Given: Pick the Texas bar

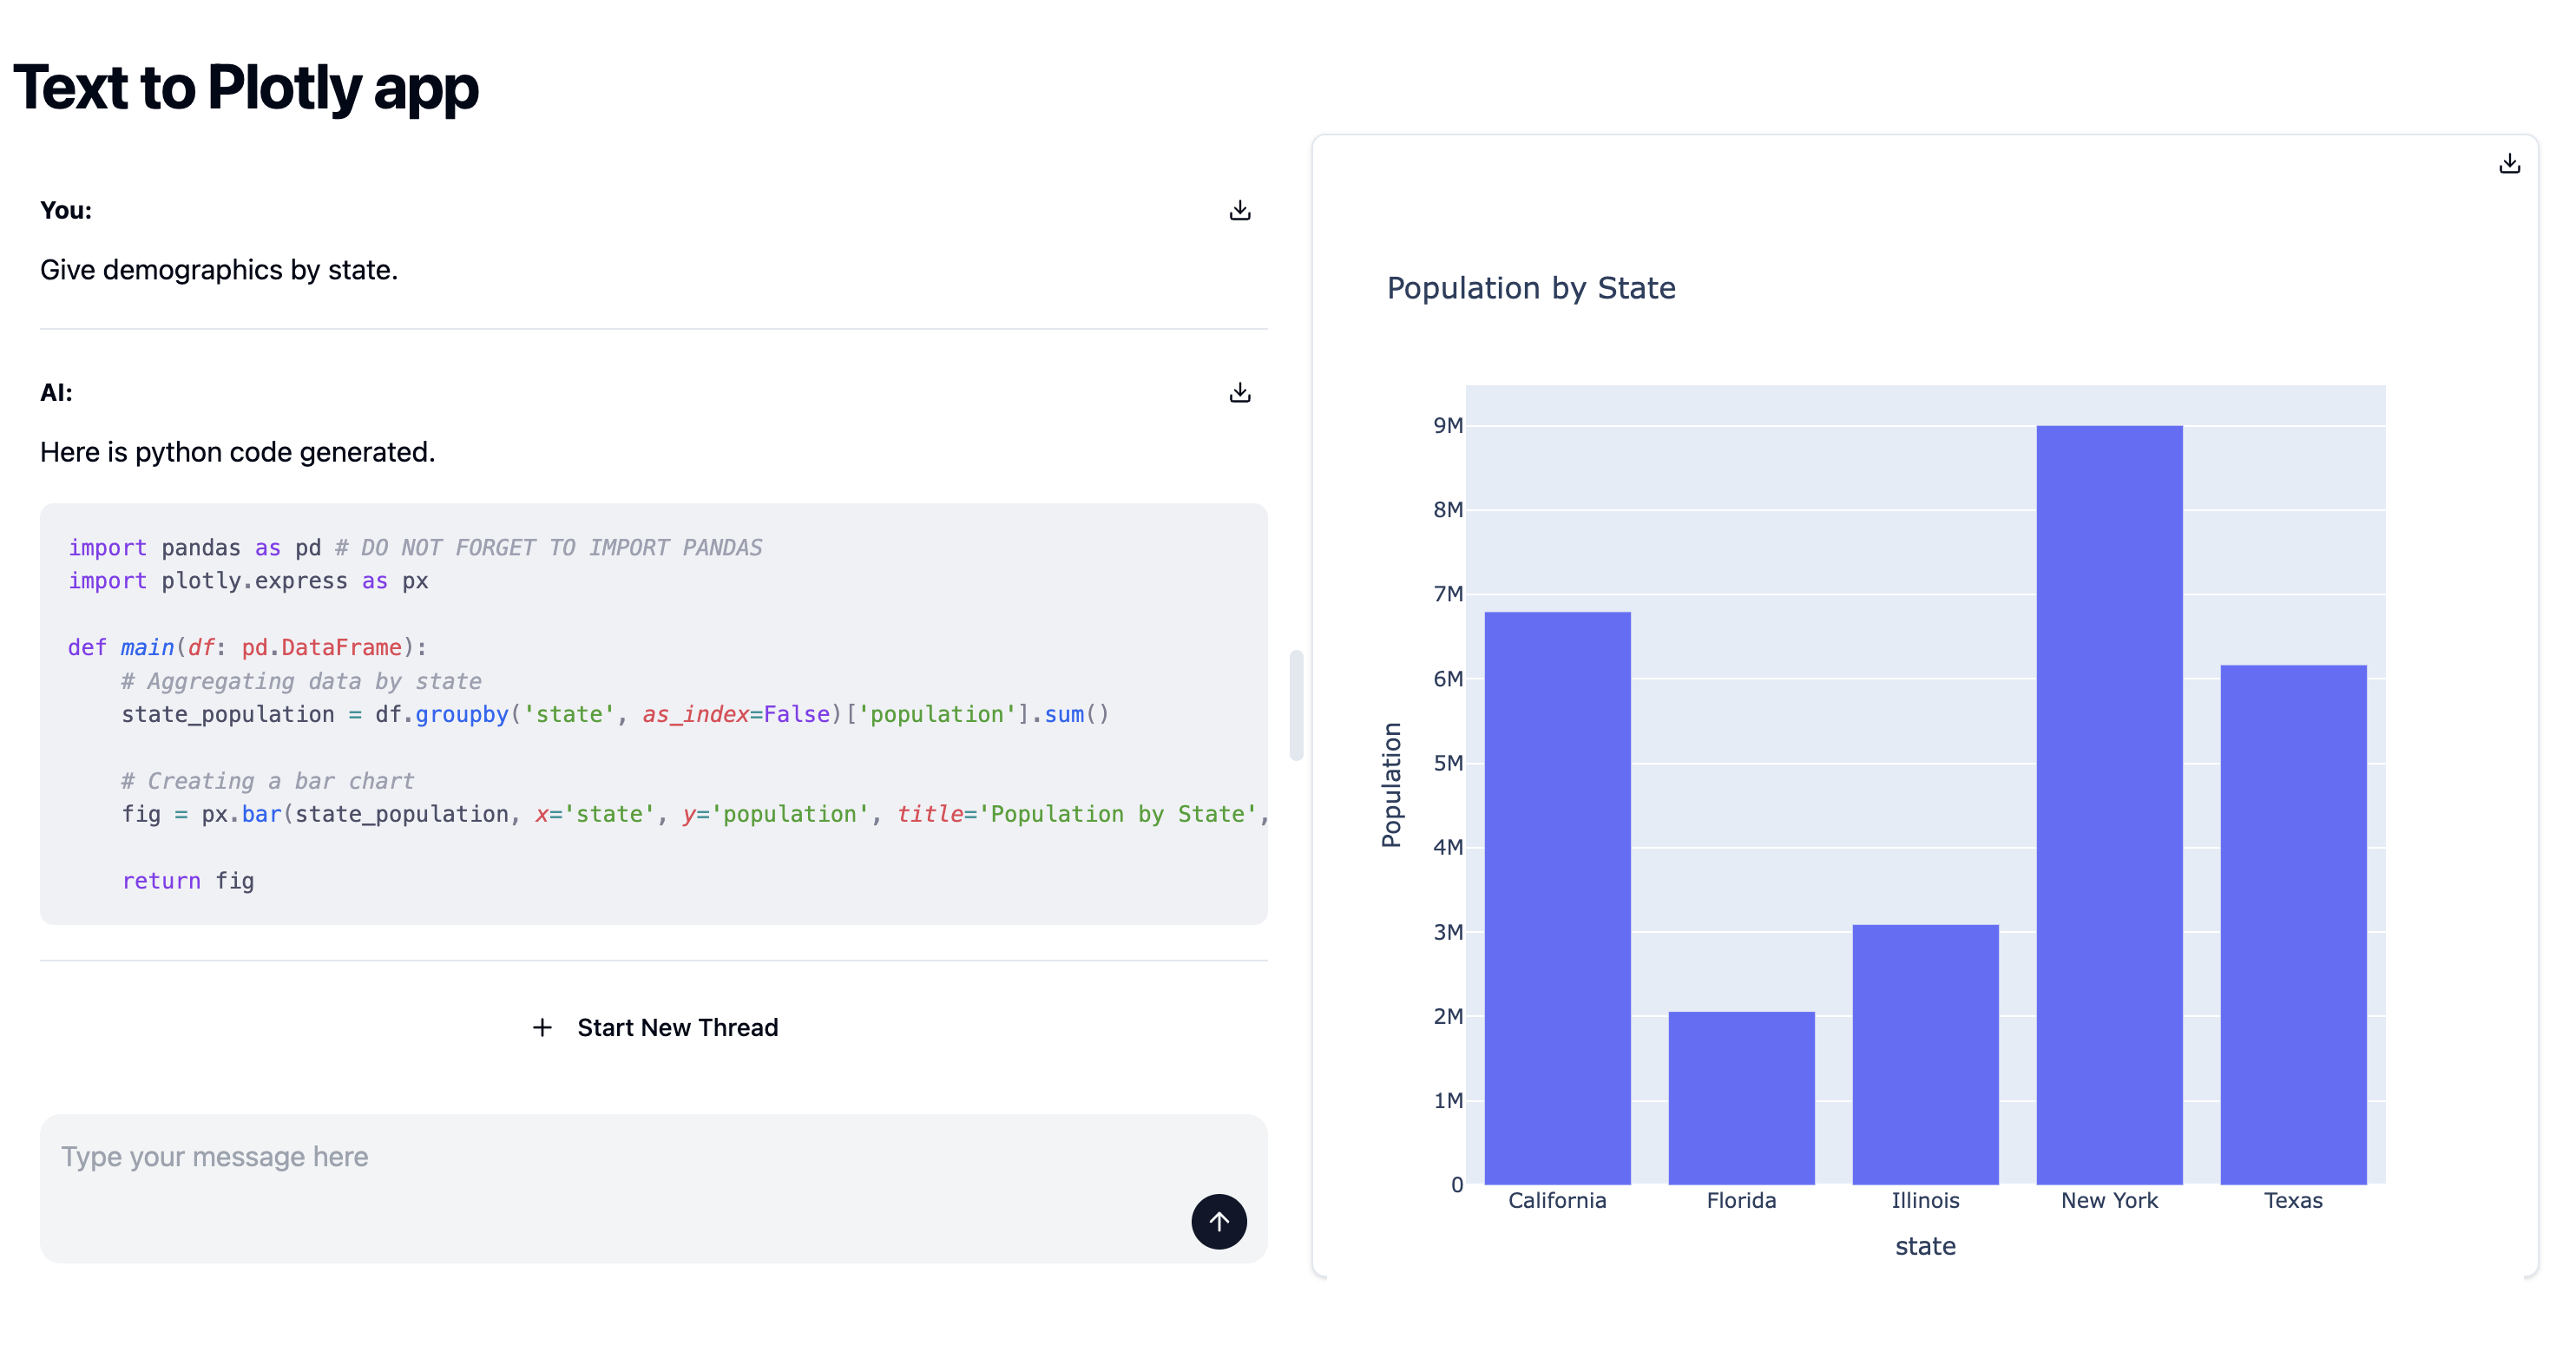Looking at the screenshot, I should [x=2292, y=923].
